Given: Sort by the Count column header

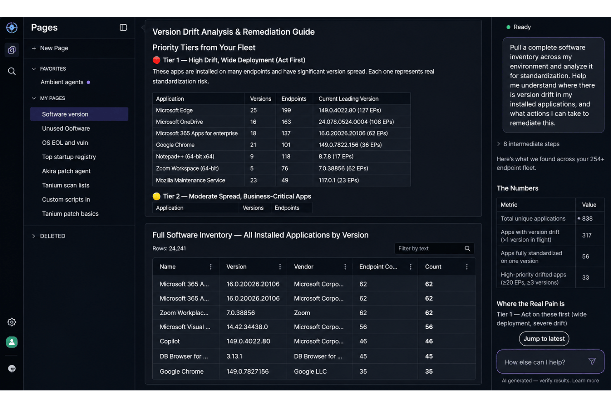Looking at the screenshot, I should [x=433, y=267].
